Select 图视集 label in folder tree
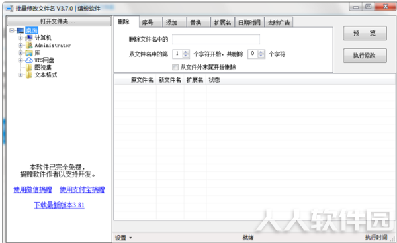The width and height of the screenshot is (397, 243). pyautogui.click(x=43, y=68)
